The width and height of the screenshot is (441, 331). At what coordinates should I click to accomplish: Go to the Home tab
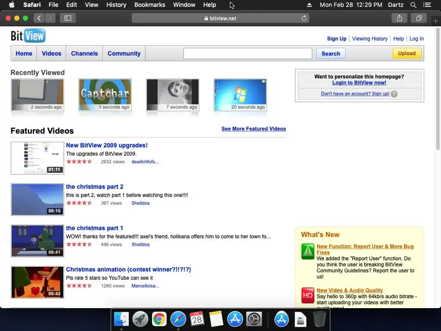24,53
